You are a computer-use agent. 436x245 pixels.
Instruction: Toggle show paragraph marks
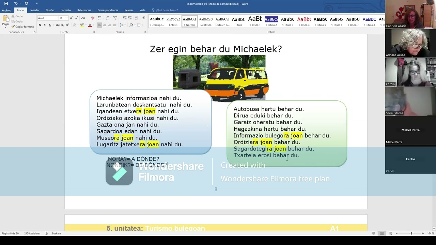tap(143, 18)
